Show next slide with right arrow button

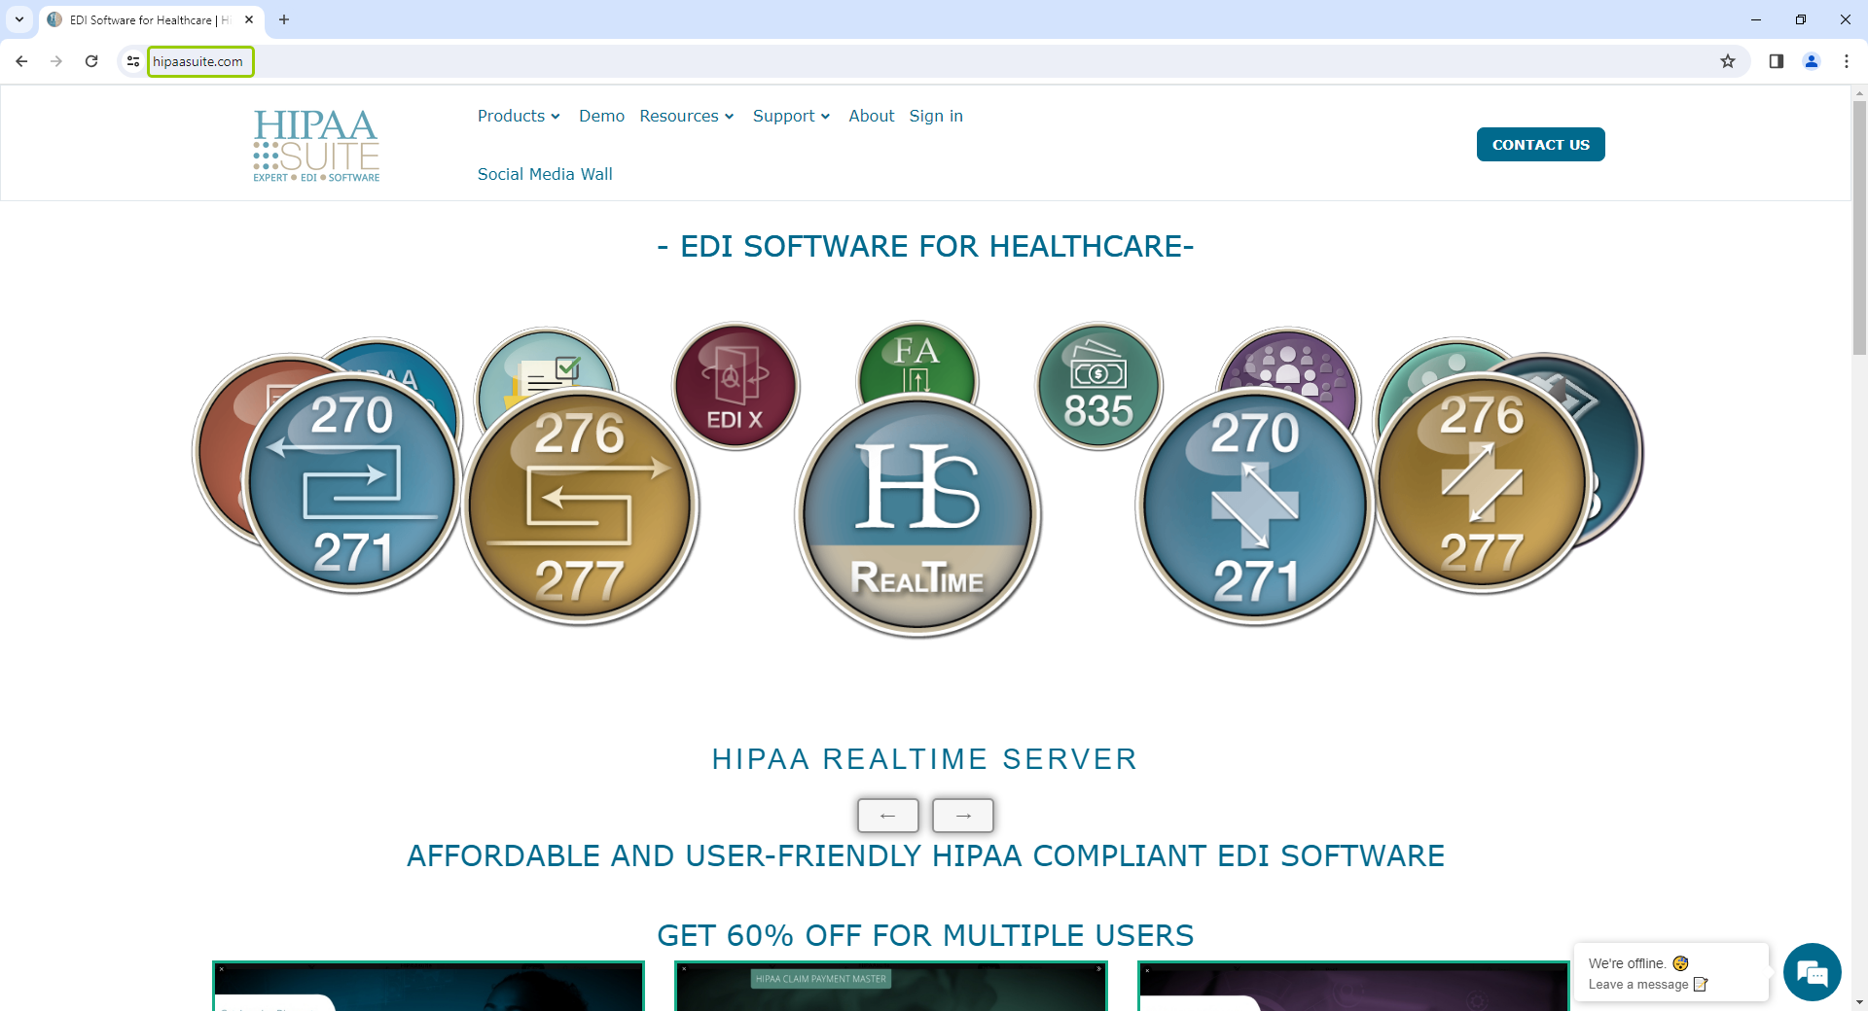tap(963, 816)
